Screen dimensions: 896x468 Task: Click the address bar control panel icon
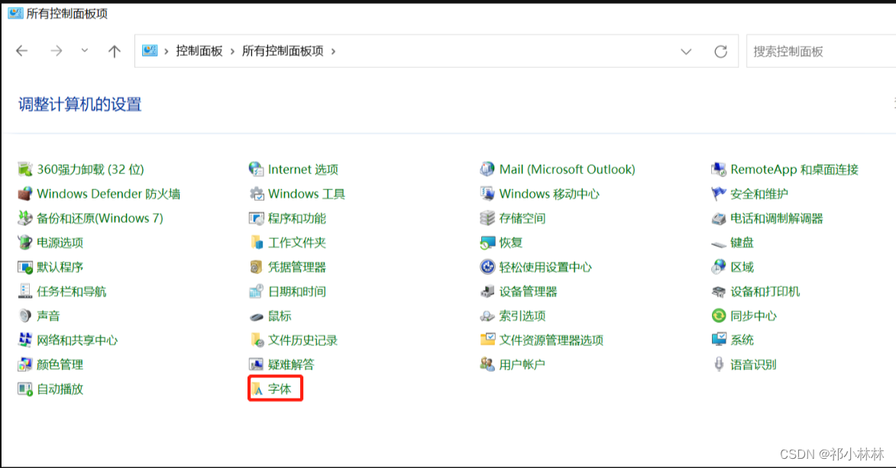tap(149, 51)
